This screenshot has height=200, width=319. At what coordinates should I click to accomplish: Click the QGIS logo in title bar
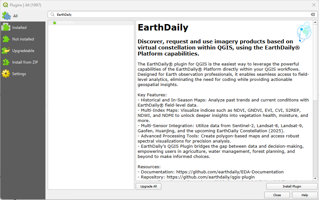click(5, 5)
